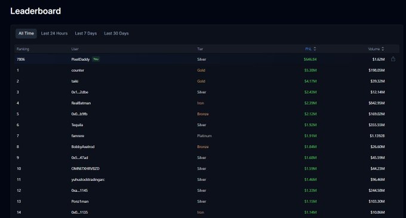Sort by PNL using its sort arrows
406x218 pixels.
pos(315,48)
